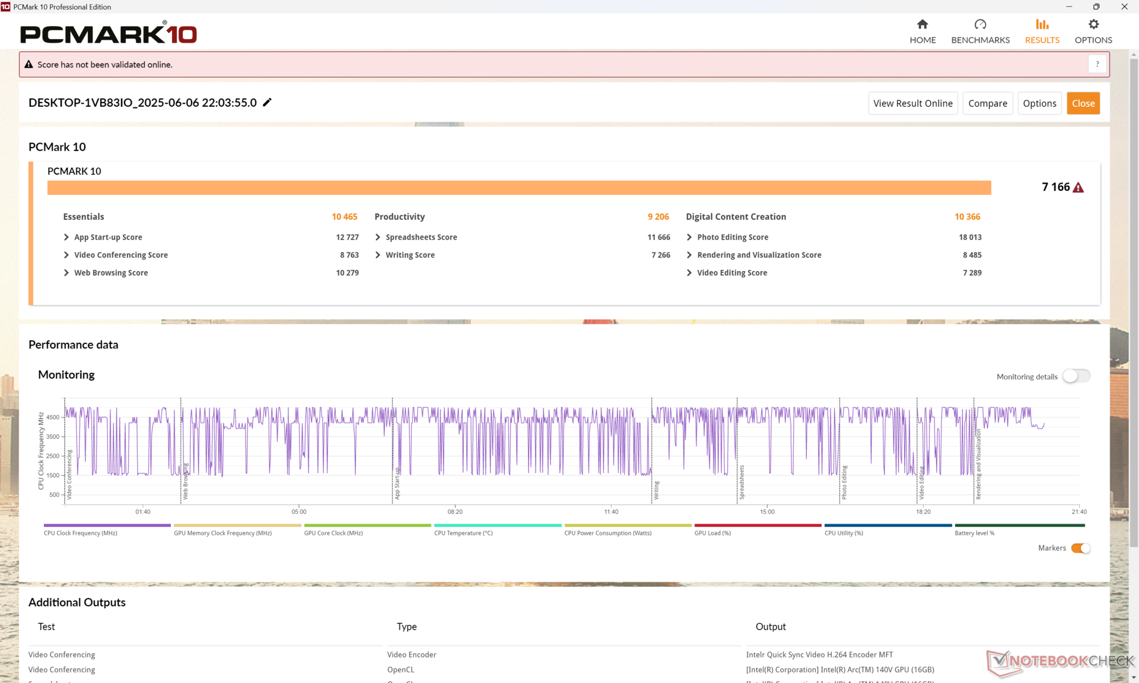Image resolution: width=1139 pixels, height=683 pixels.
Task: Select the Results bar chart icon
Action: point(1042,24)
